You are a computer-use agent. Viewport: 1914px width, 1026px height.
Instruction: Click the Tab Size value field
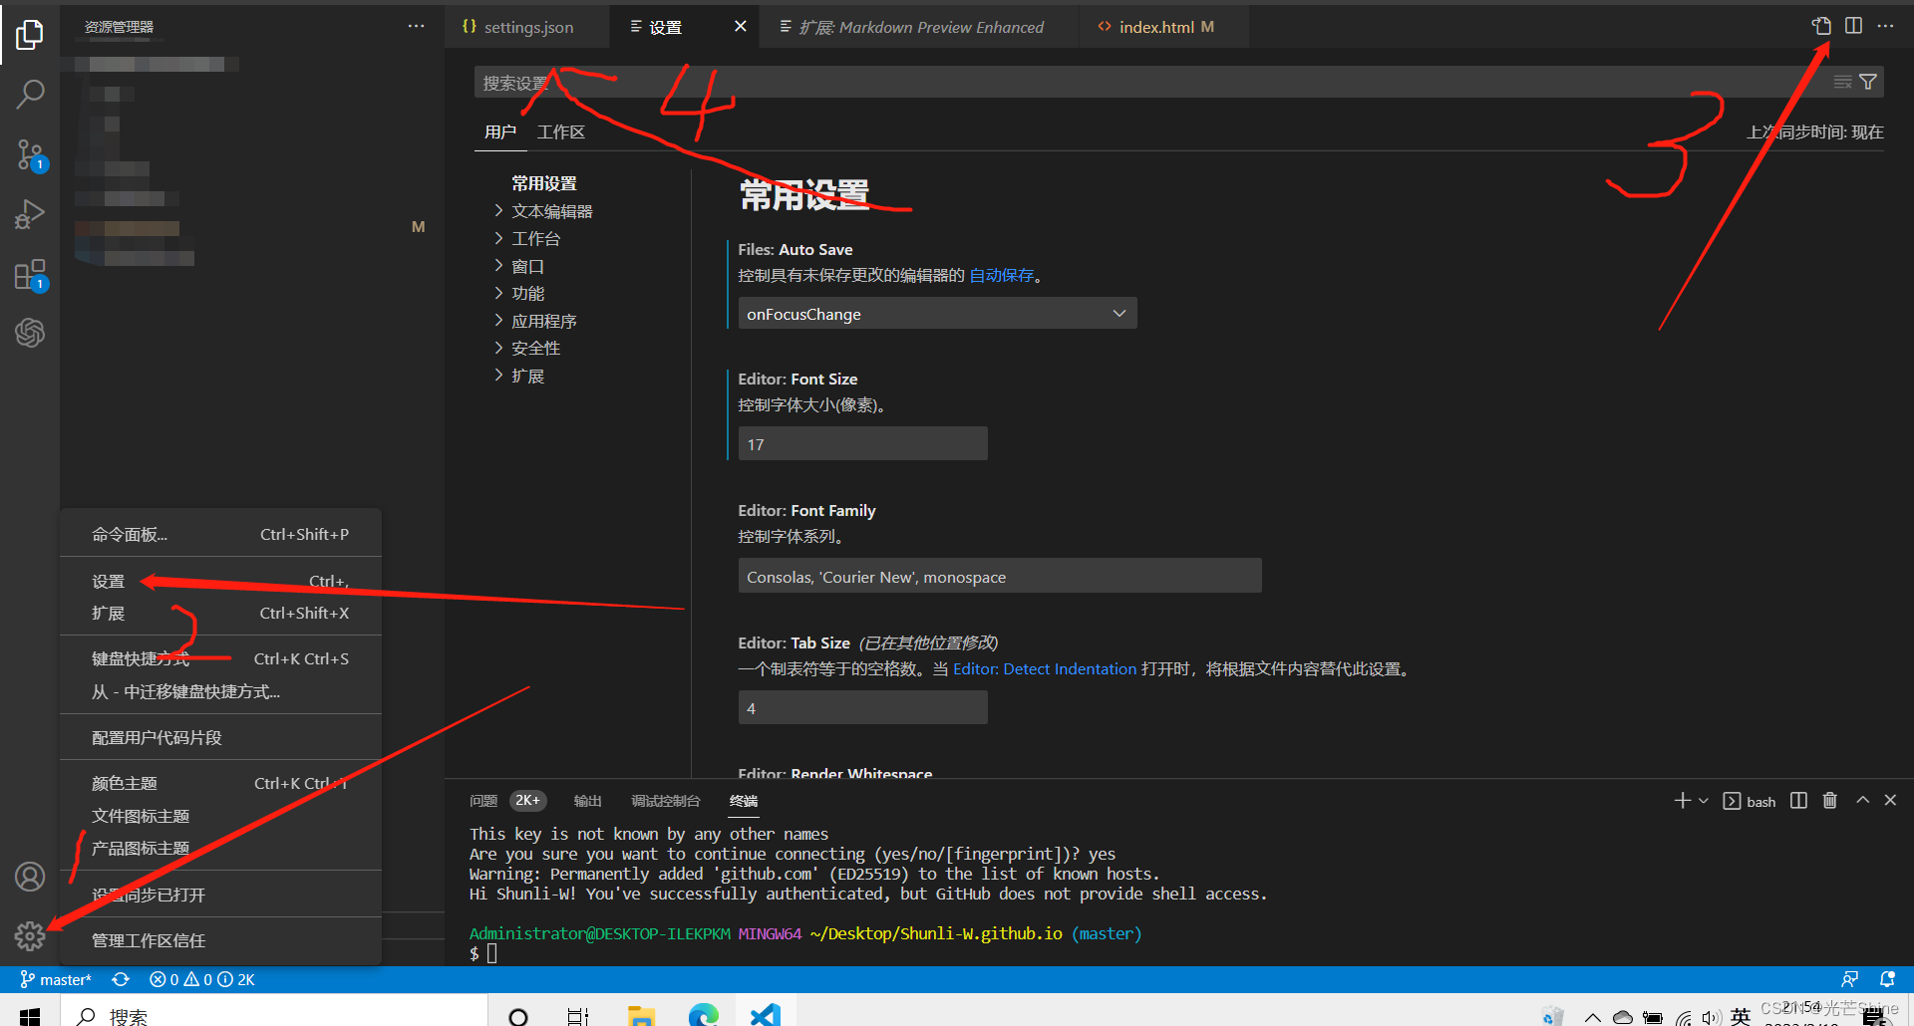coord(862,708)
